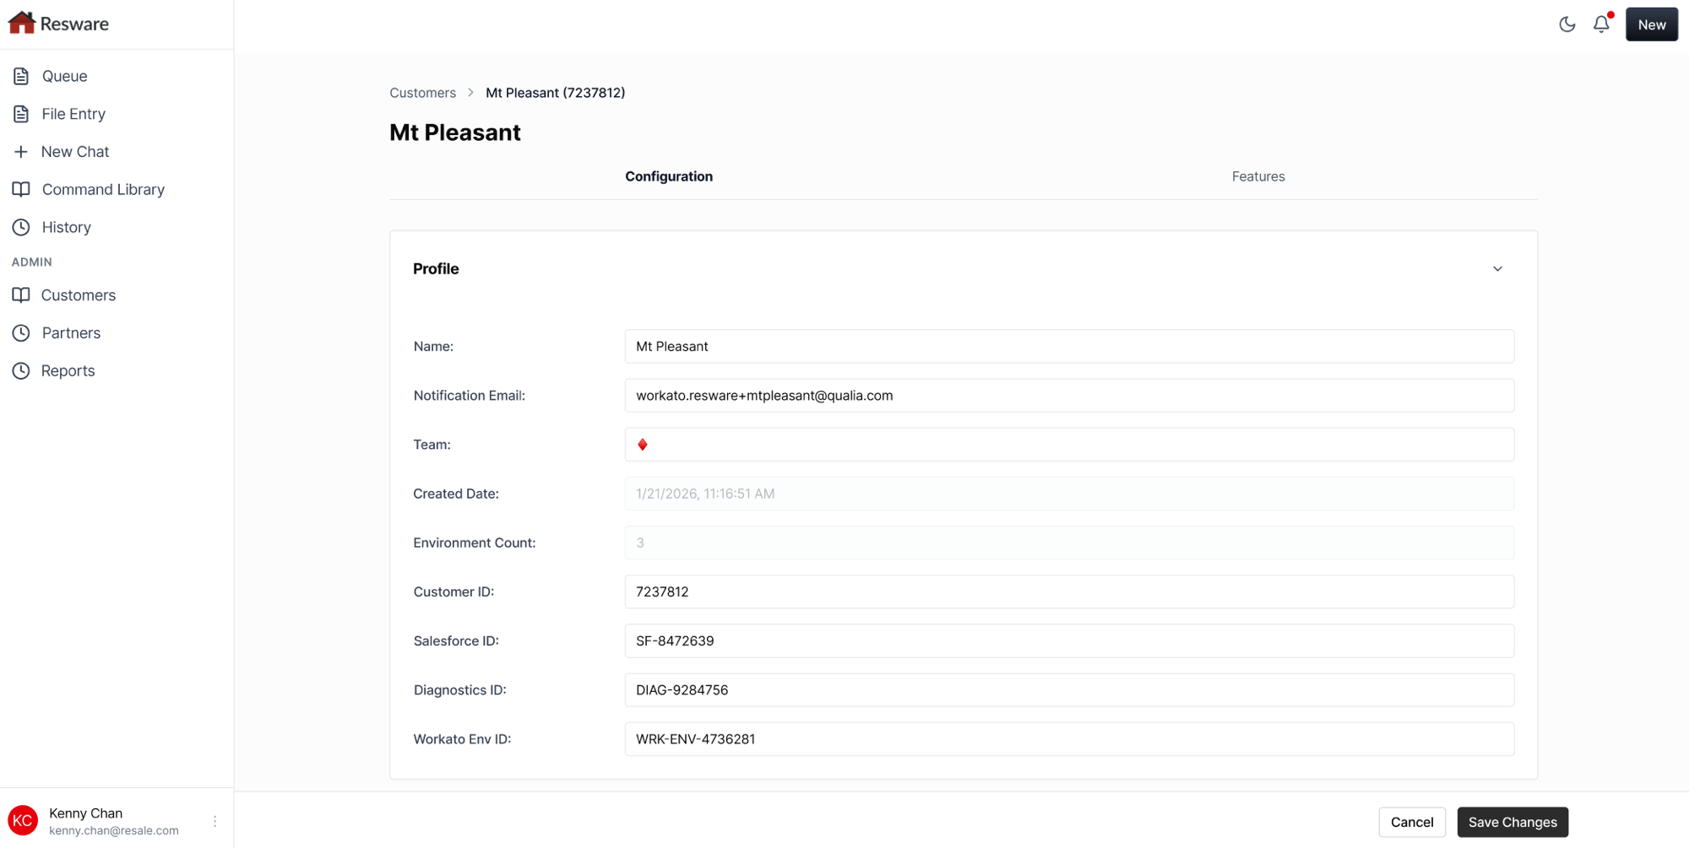Click the New button at top right
1689x848 pixels.
tap(1651, 24)
